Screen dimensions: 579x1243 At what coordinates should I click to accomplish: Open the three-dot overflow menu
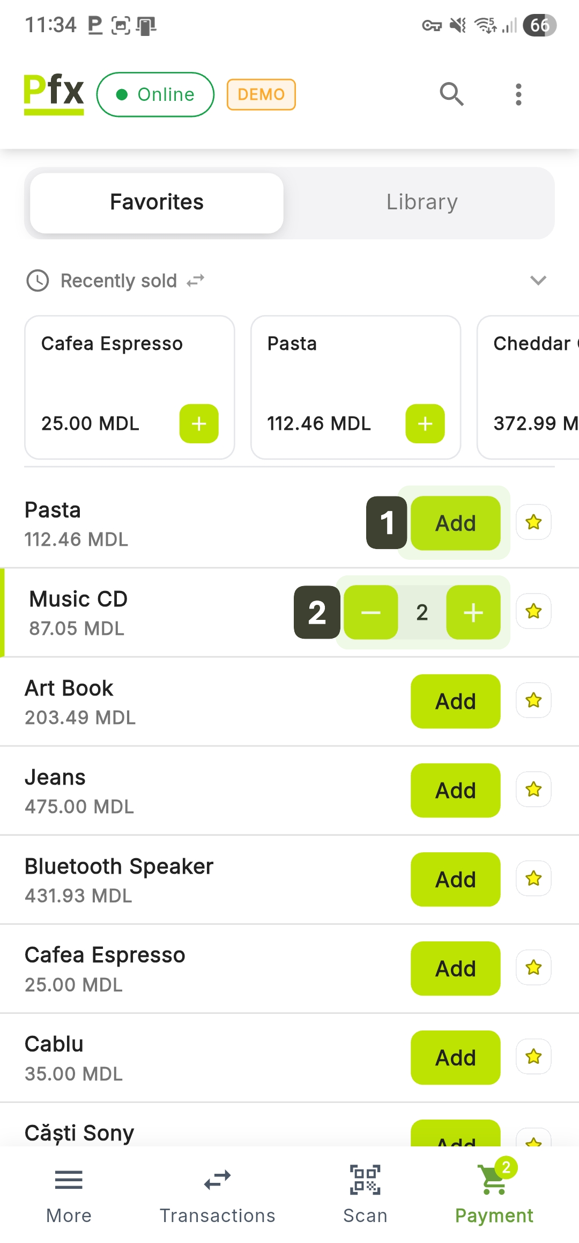pos(518,94)
